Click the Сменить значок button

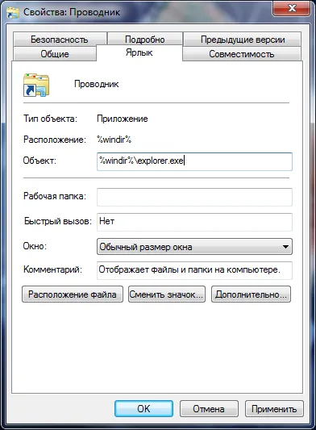click(167, 294)
